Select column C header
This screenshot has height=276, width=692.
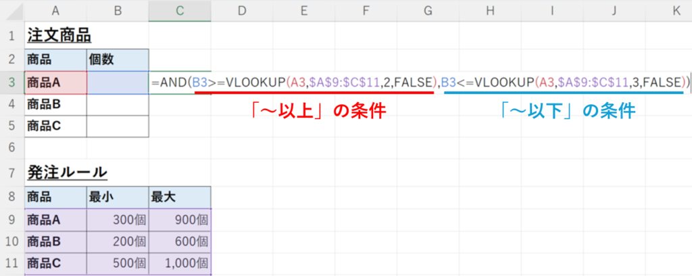pos(180,11)
